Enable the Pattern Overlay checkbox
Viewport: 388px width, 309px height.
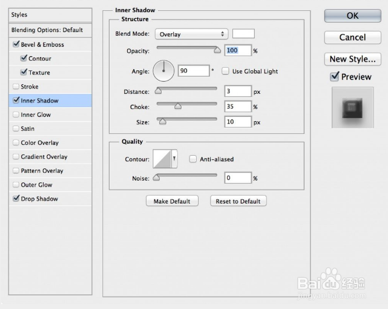(16, 171)
